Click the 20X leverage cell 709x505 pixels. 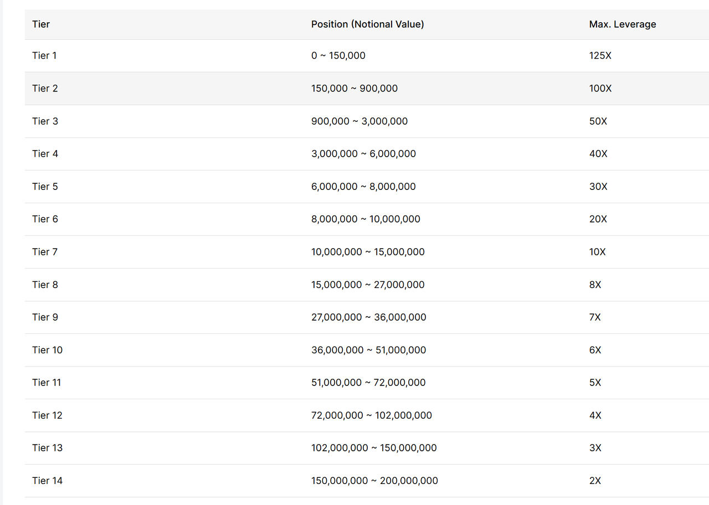coord(598,219)
